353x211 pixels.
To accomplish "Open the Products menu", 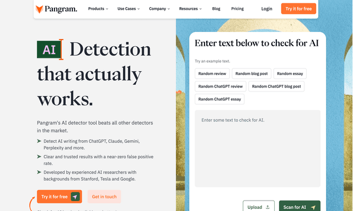I will [98, 9].
